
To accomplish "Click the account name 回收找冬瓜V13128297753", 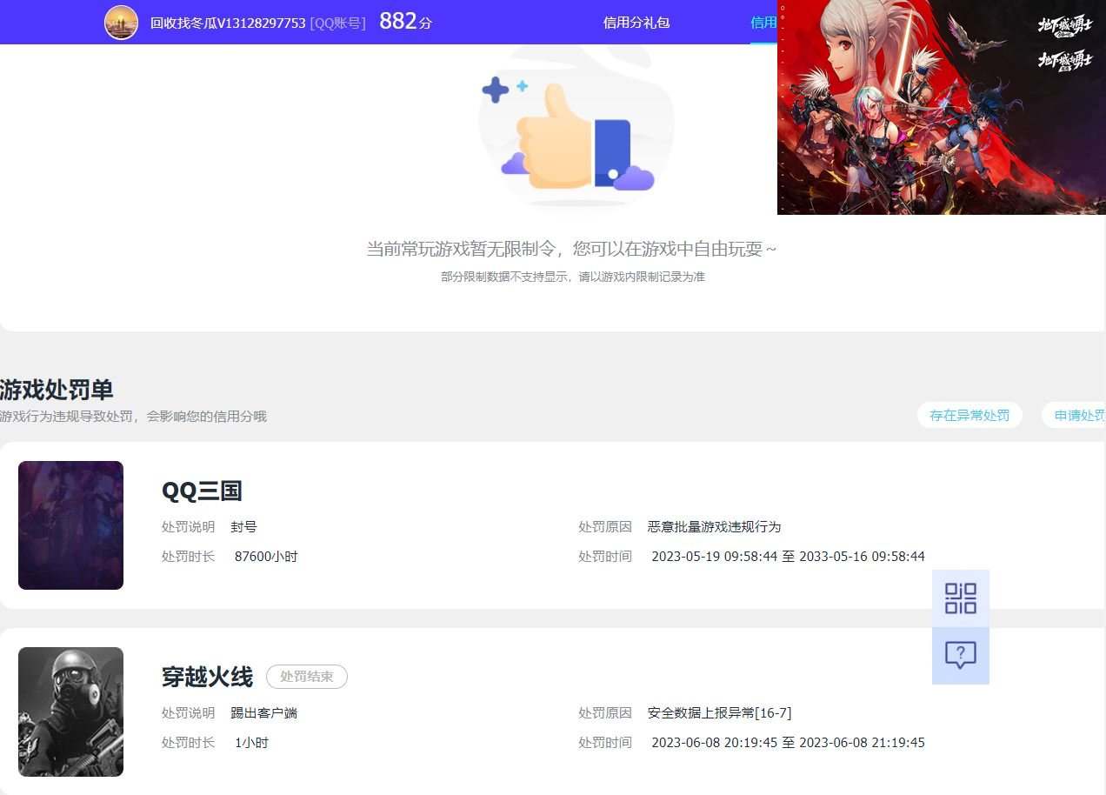I will coord(228,23).
